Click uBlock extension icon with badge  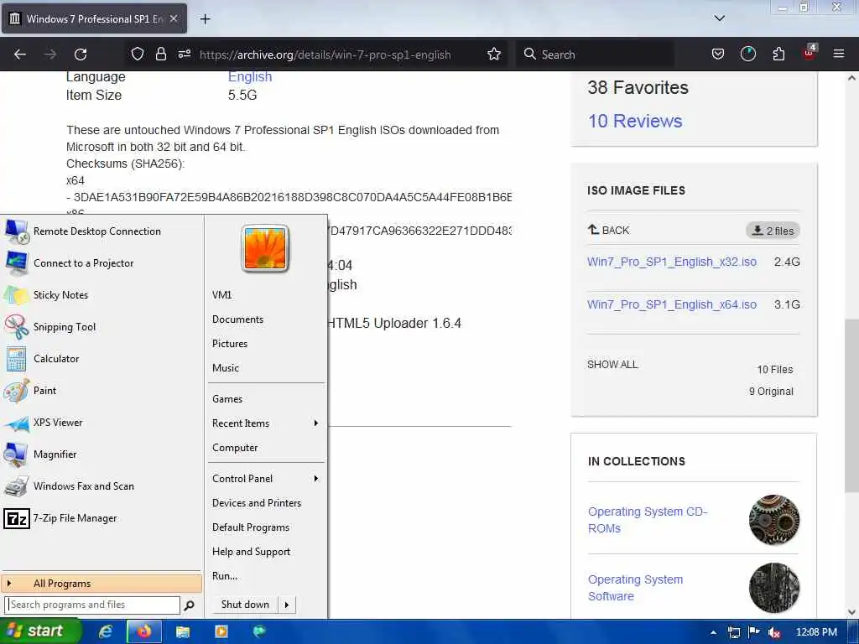(x=810, y=53)
